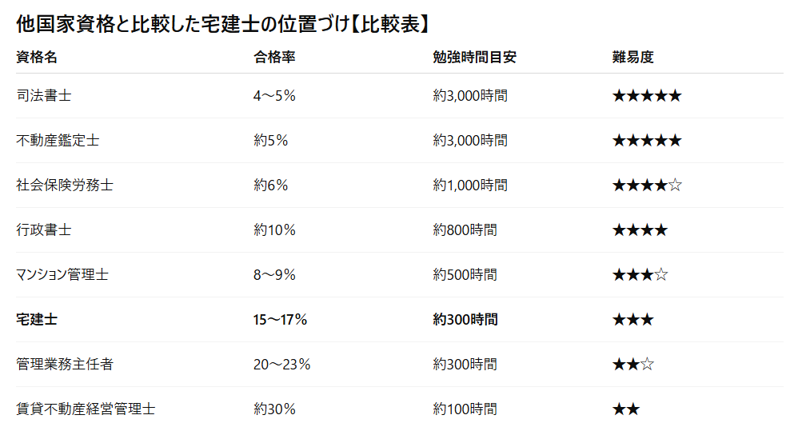
Task: Click the bold 宅建士 row label
Action: tap(37, 320)
